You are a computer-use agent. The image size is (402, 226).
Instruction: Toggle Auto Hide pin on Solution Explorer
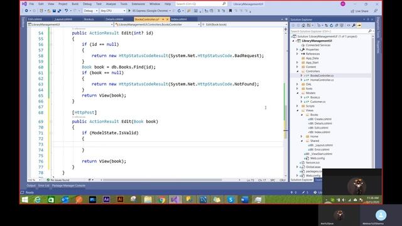[368, 19]
